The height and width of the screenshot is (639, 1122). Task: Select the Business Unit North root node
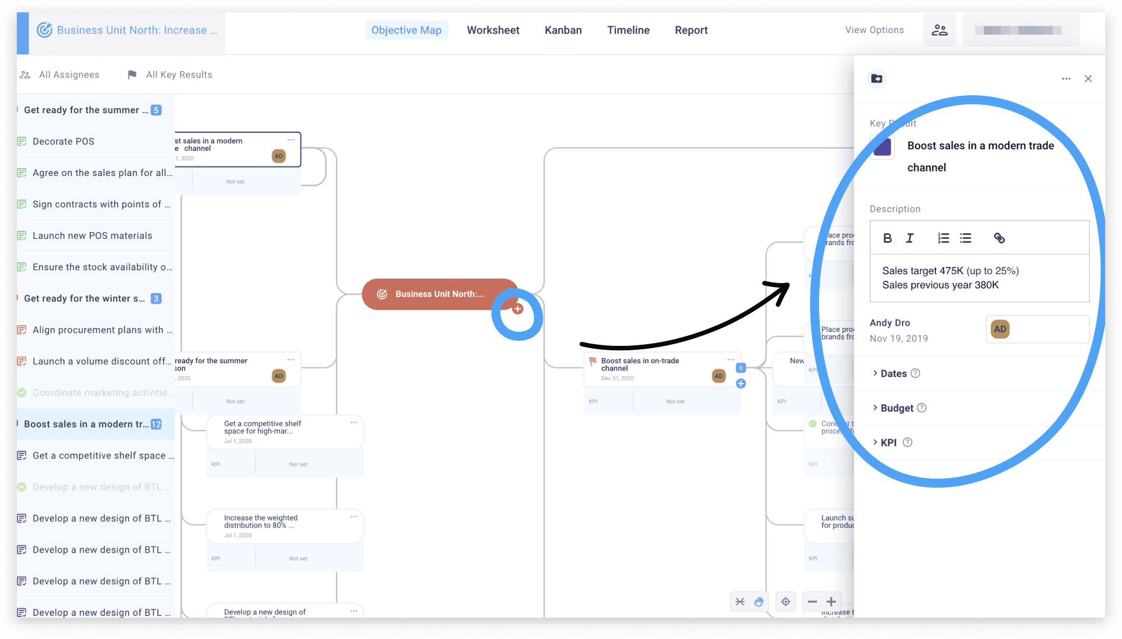click(439, 294)
